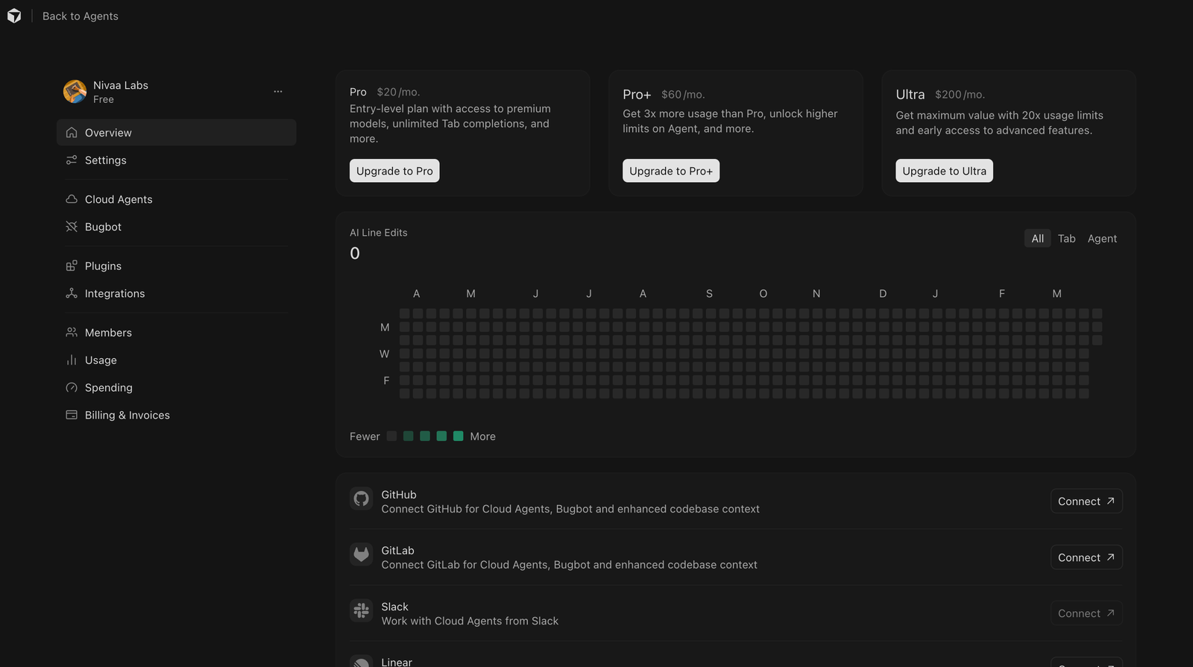Go to Members in the sidebar
1193x667 pixels.
click(x=108, y=333)
